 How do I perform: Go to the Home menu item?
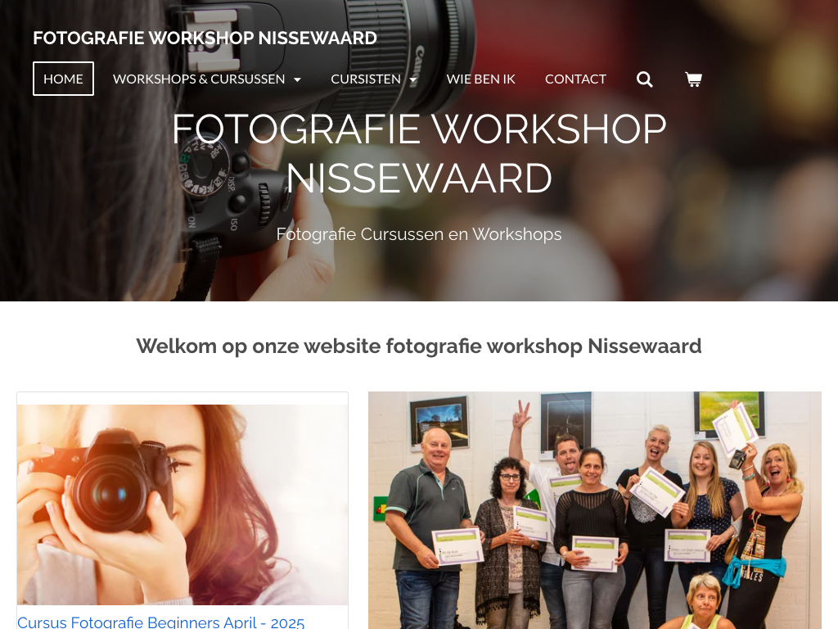63,79
